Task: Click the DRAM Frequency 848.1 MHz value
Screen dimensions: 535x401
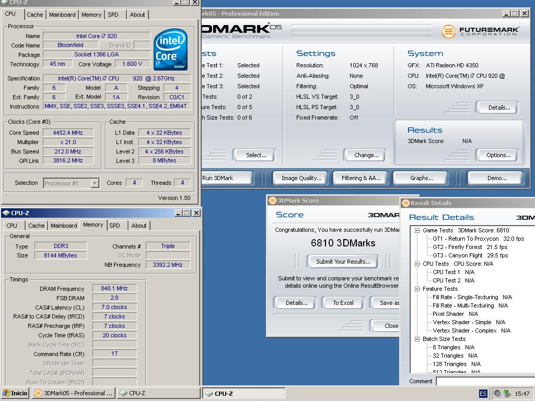Action: pyautogui.click(x=114, y=288)
